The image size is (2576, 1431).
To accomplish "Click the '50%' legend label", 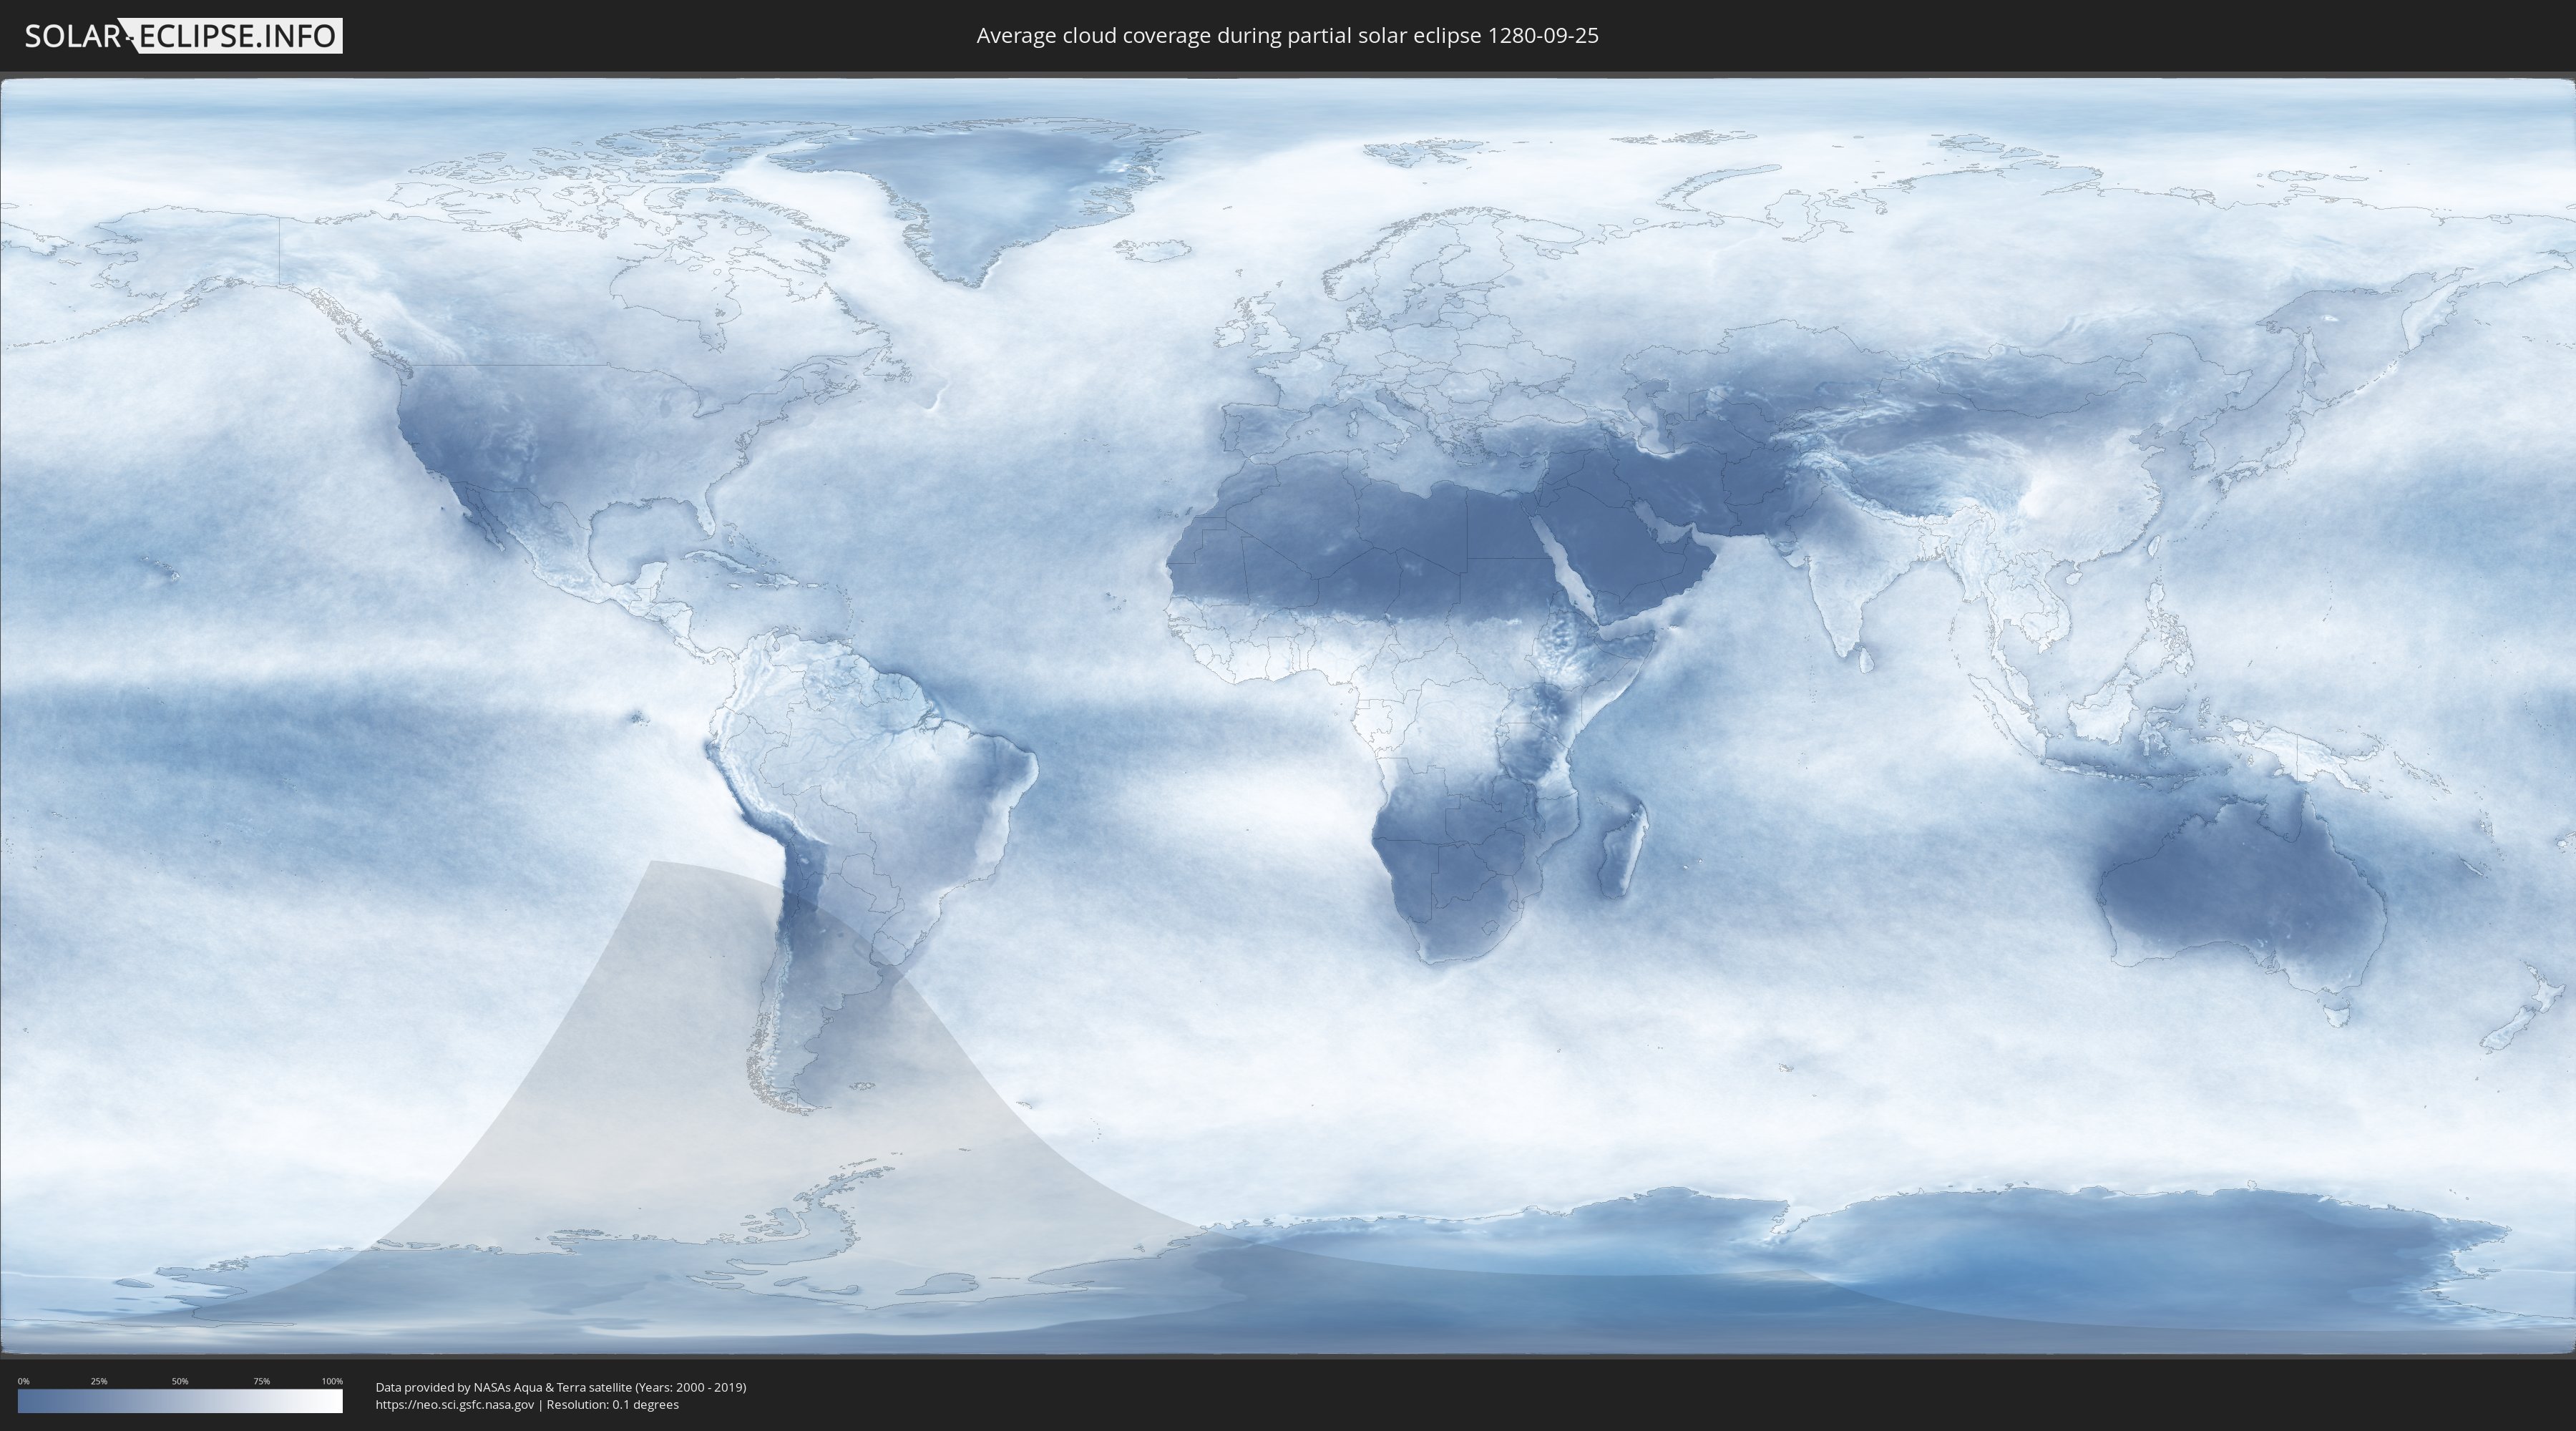I will click(180, 1381).
